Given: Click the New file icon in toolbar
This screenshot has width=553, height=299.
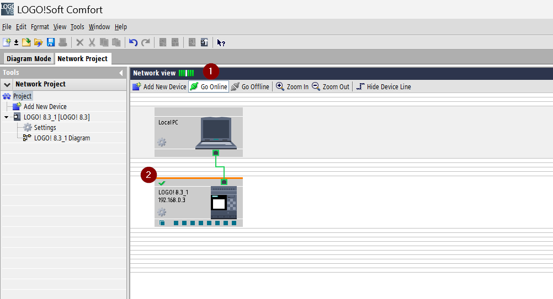Looking at the screenshot, I should coord(7,42).
